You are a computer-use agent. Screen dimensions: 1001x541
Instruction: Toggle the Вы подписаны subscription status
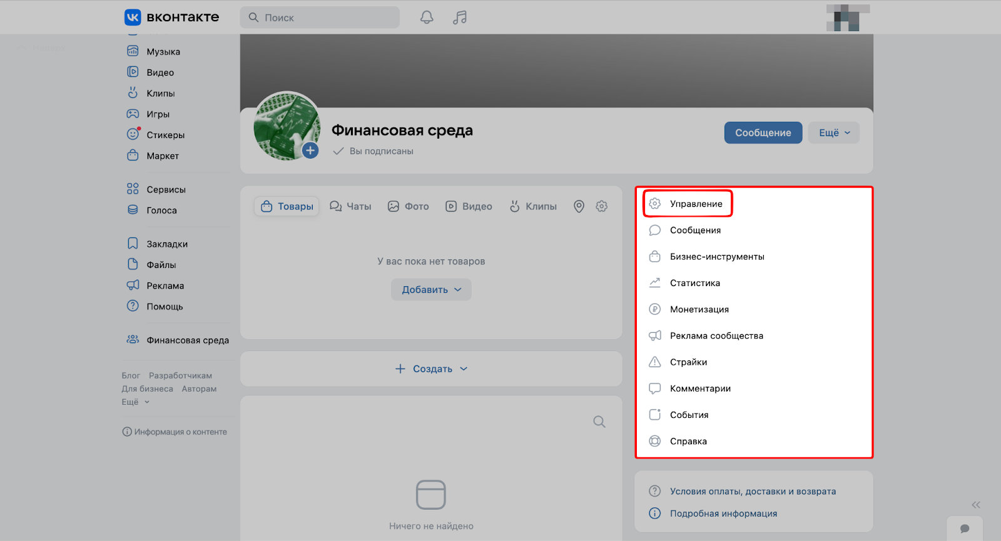[x=373, y=151]
